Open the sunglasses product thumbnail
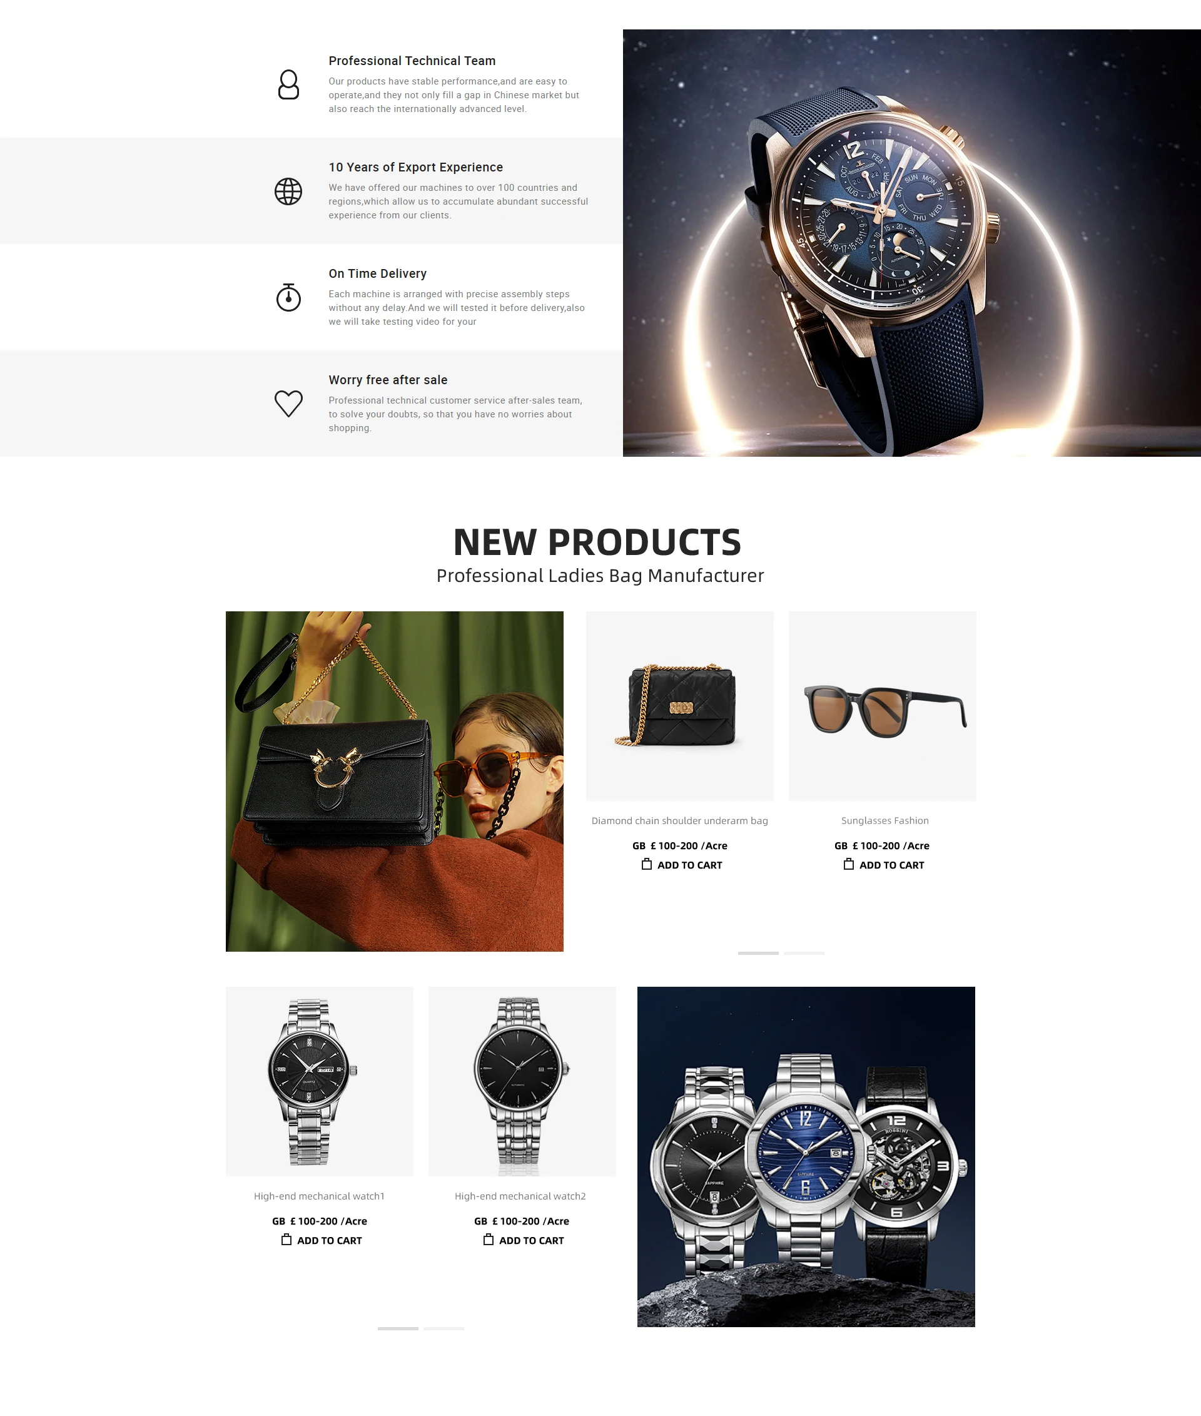Image resolution: width=1201 pixels, height=1416 pixels. [x=883, y=706]
